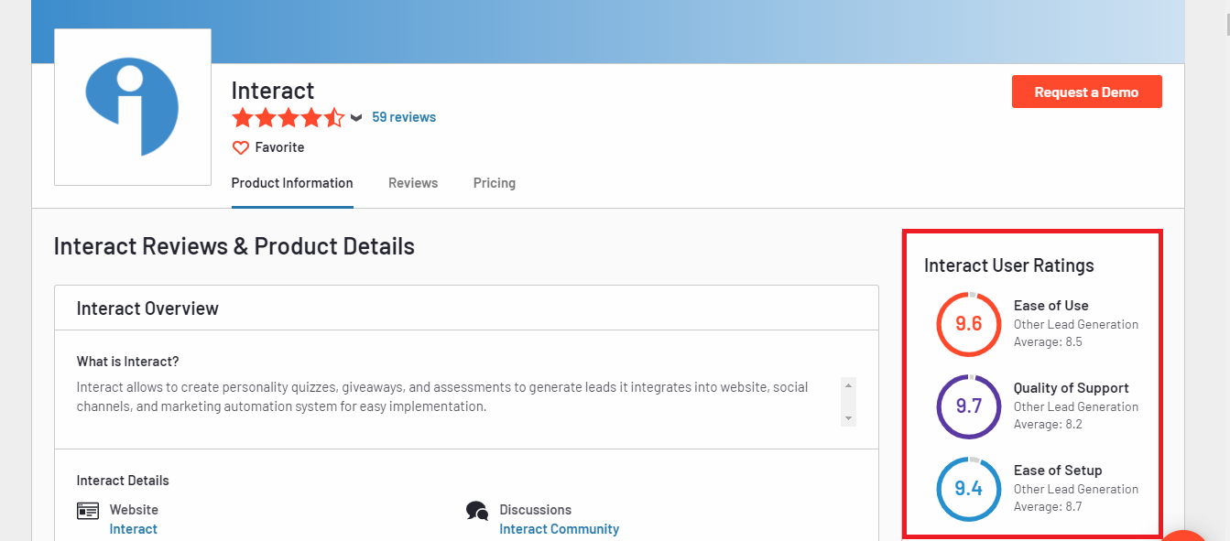Click the heart Favorite icon
Viewport: 1230px width, 541px height.
pos(241,147)
